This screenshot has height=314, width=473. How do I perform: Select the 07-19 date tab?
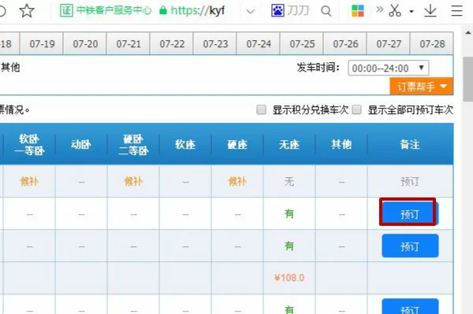(42, 44)
